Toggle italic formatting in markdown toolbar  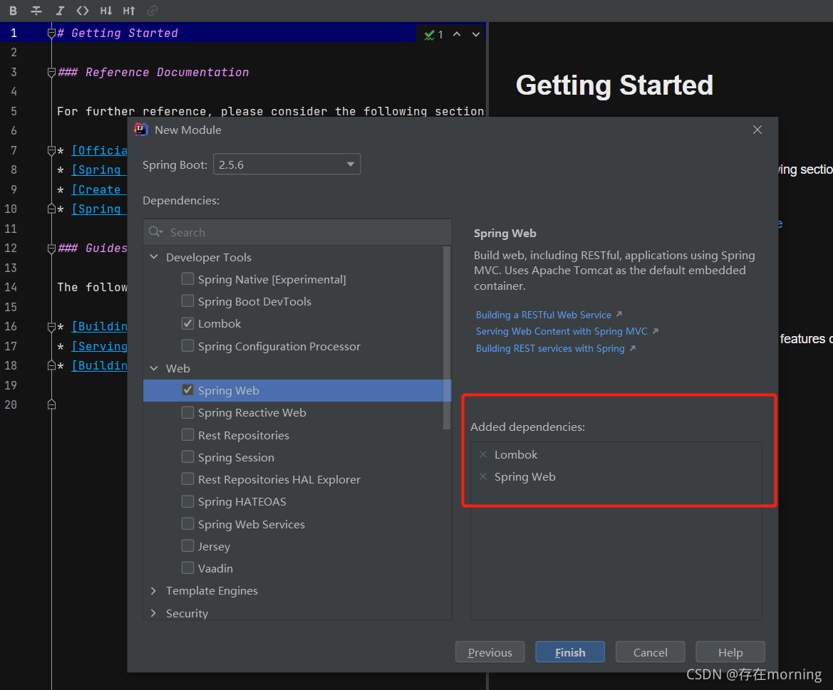60,11
